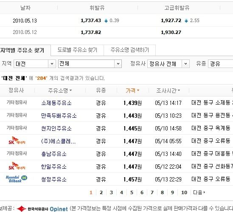Open the 한일주유소 station link
233x212 pixels.
[54, 167]
